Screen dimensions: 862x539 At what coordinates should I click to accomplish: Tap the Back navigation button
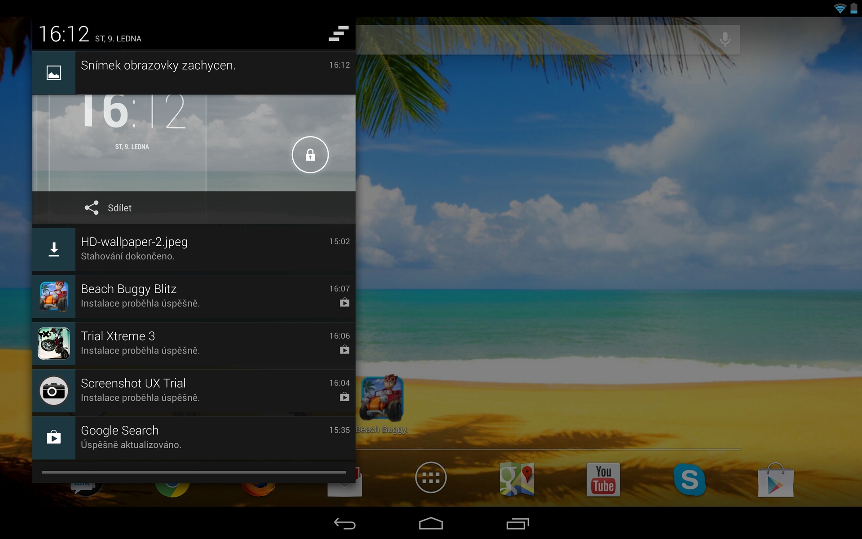[x=344, y=524]
